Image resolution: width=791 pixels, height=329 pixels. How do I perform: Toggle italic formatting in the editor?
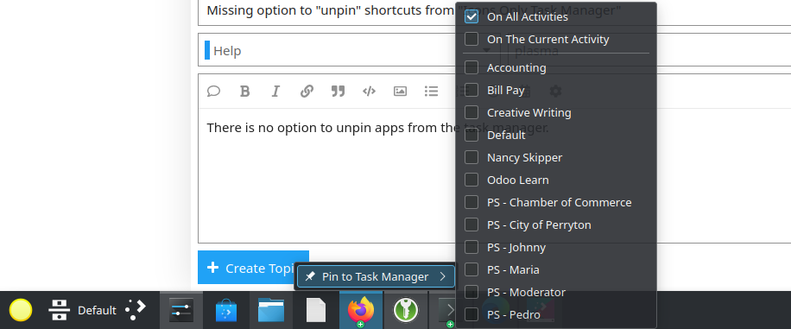pyautogui.click(x=275, y=92)
